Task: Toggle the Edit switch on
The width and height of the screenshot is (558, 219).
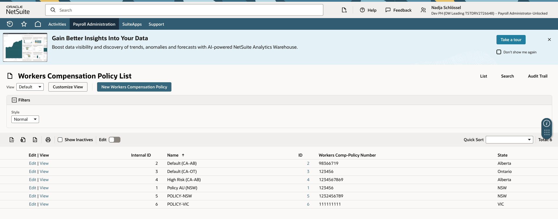Action: pos(115,140)
